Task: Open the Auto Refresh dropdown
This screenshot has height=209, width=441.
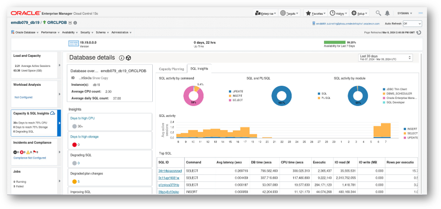Action: point(412,23)
